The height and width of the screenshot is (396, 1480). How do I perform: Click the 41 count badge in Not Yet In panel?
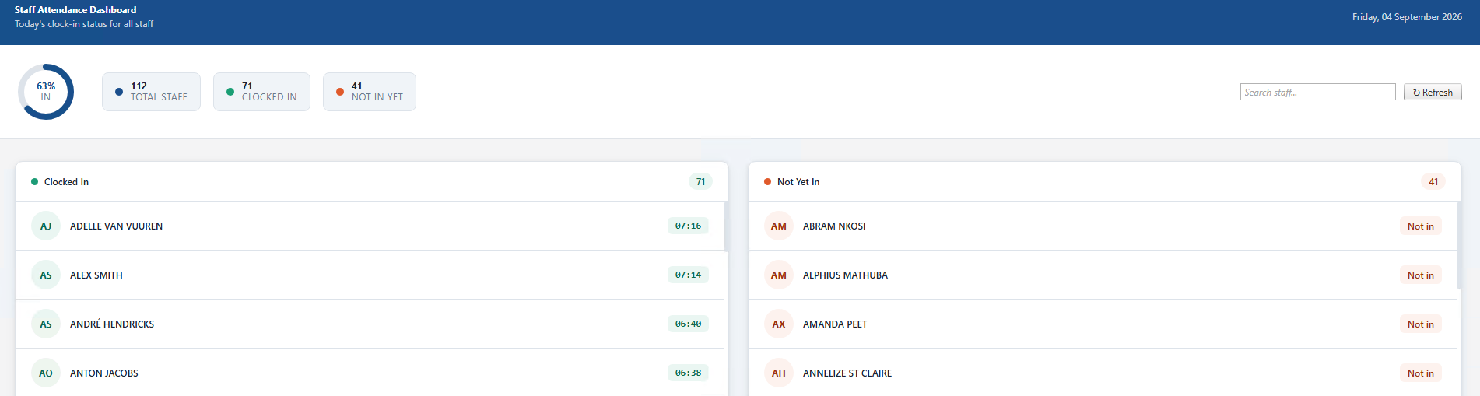[x=1433, y=182]
